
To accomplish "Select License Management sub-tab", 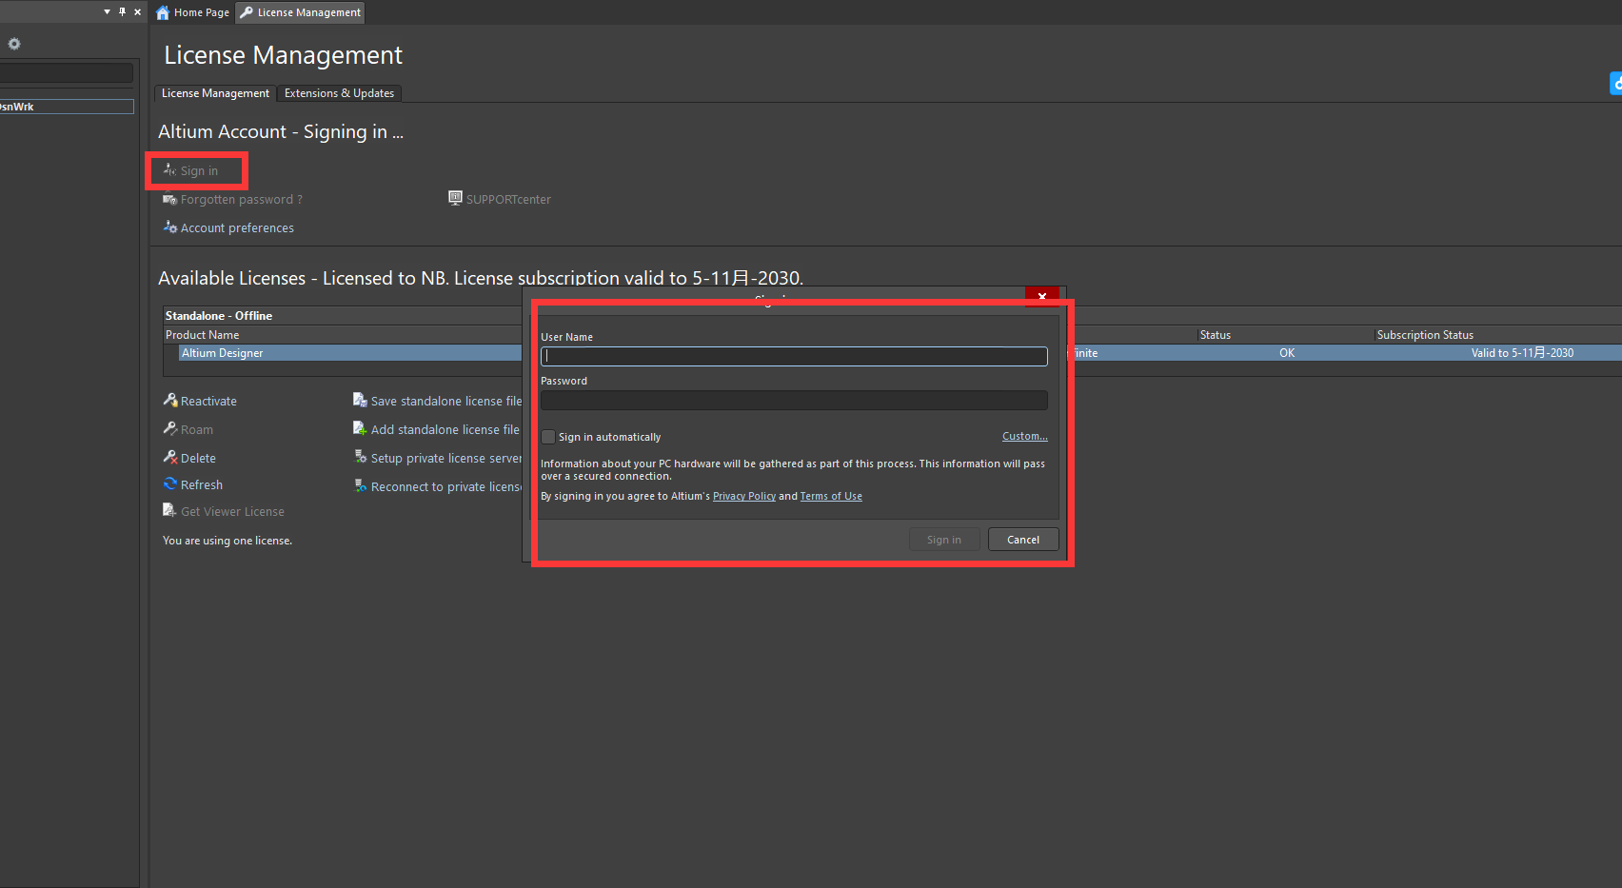I will coord(215,93).
